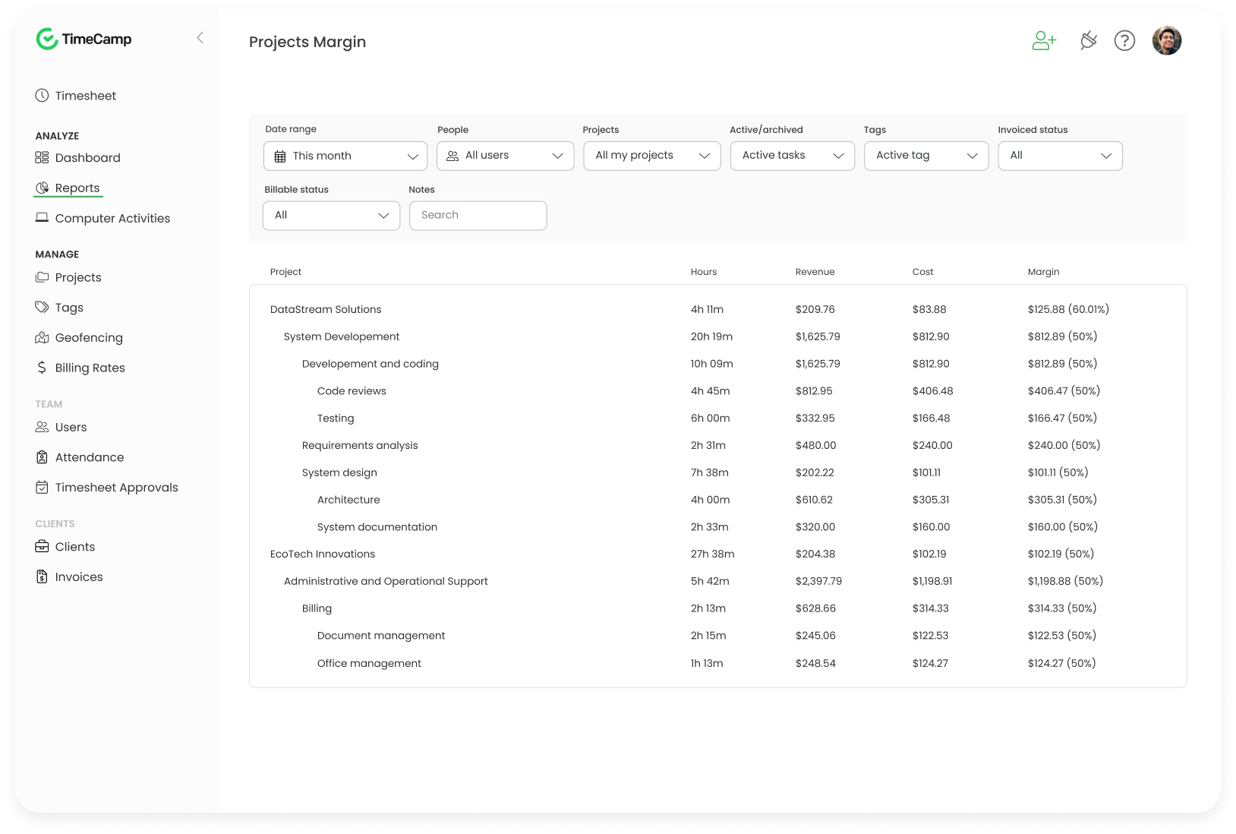Click the 27h 38m hours value

pyautogui.click(x=712, y=554)
